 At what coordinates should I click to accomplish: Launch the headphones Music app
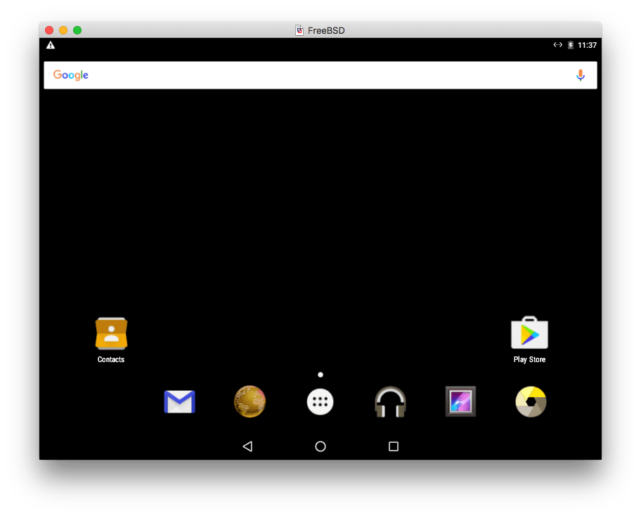[390, 401]
